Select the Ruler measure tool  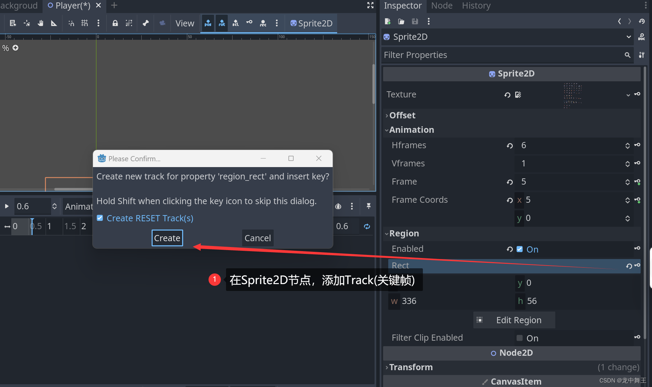(54, 23)
